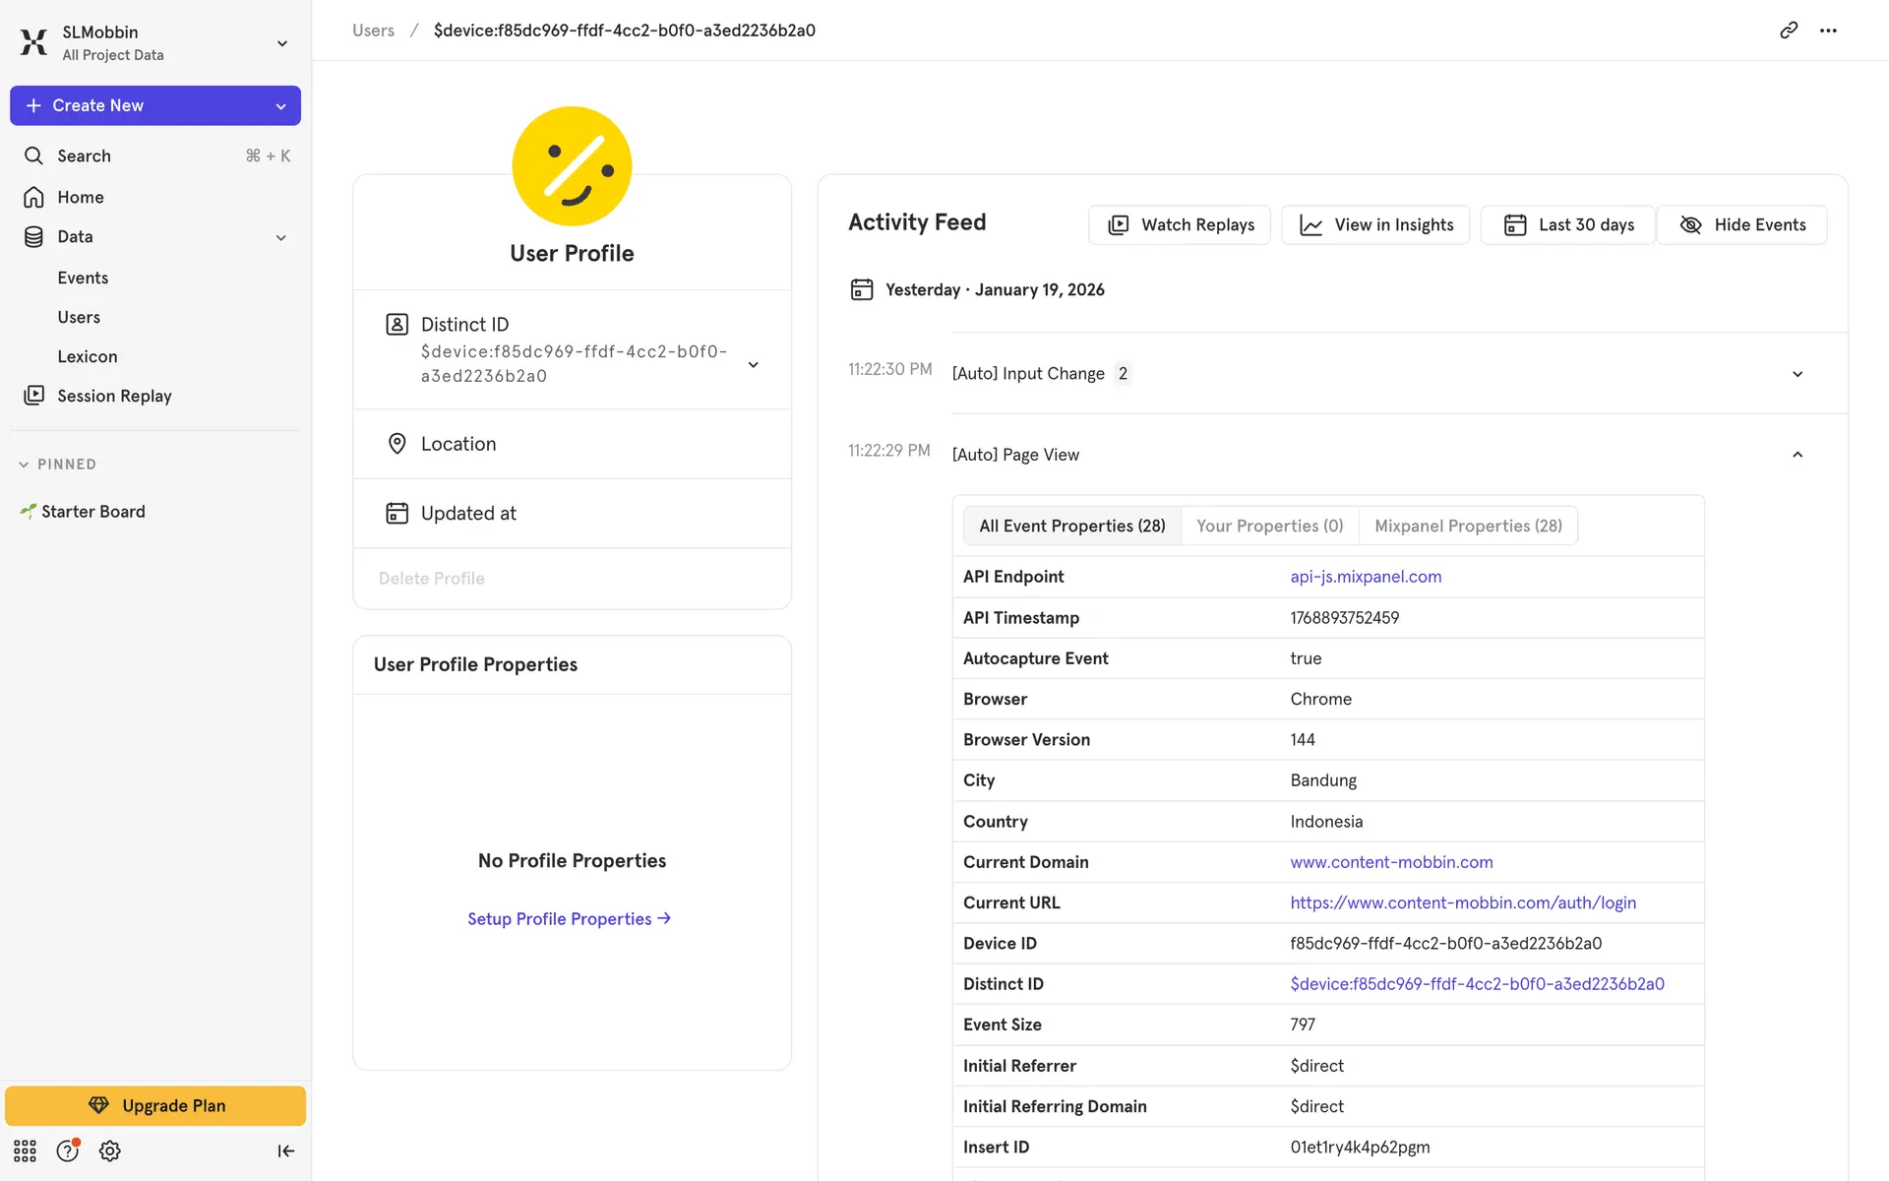Click the Watch Replays button
This screenshot has height=1181, width=1889.
click(1180, 224)
